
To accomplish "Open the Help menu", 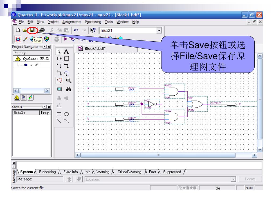I will pyautogui.click(x=136, y=22).
